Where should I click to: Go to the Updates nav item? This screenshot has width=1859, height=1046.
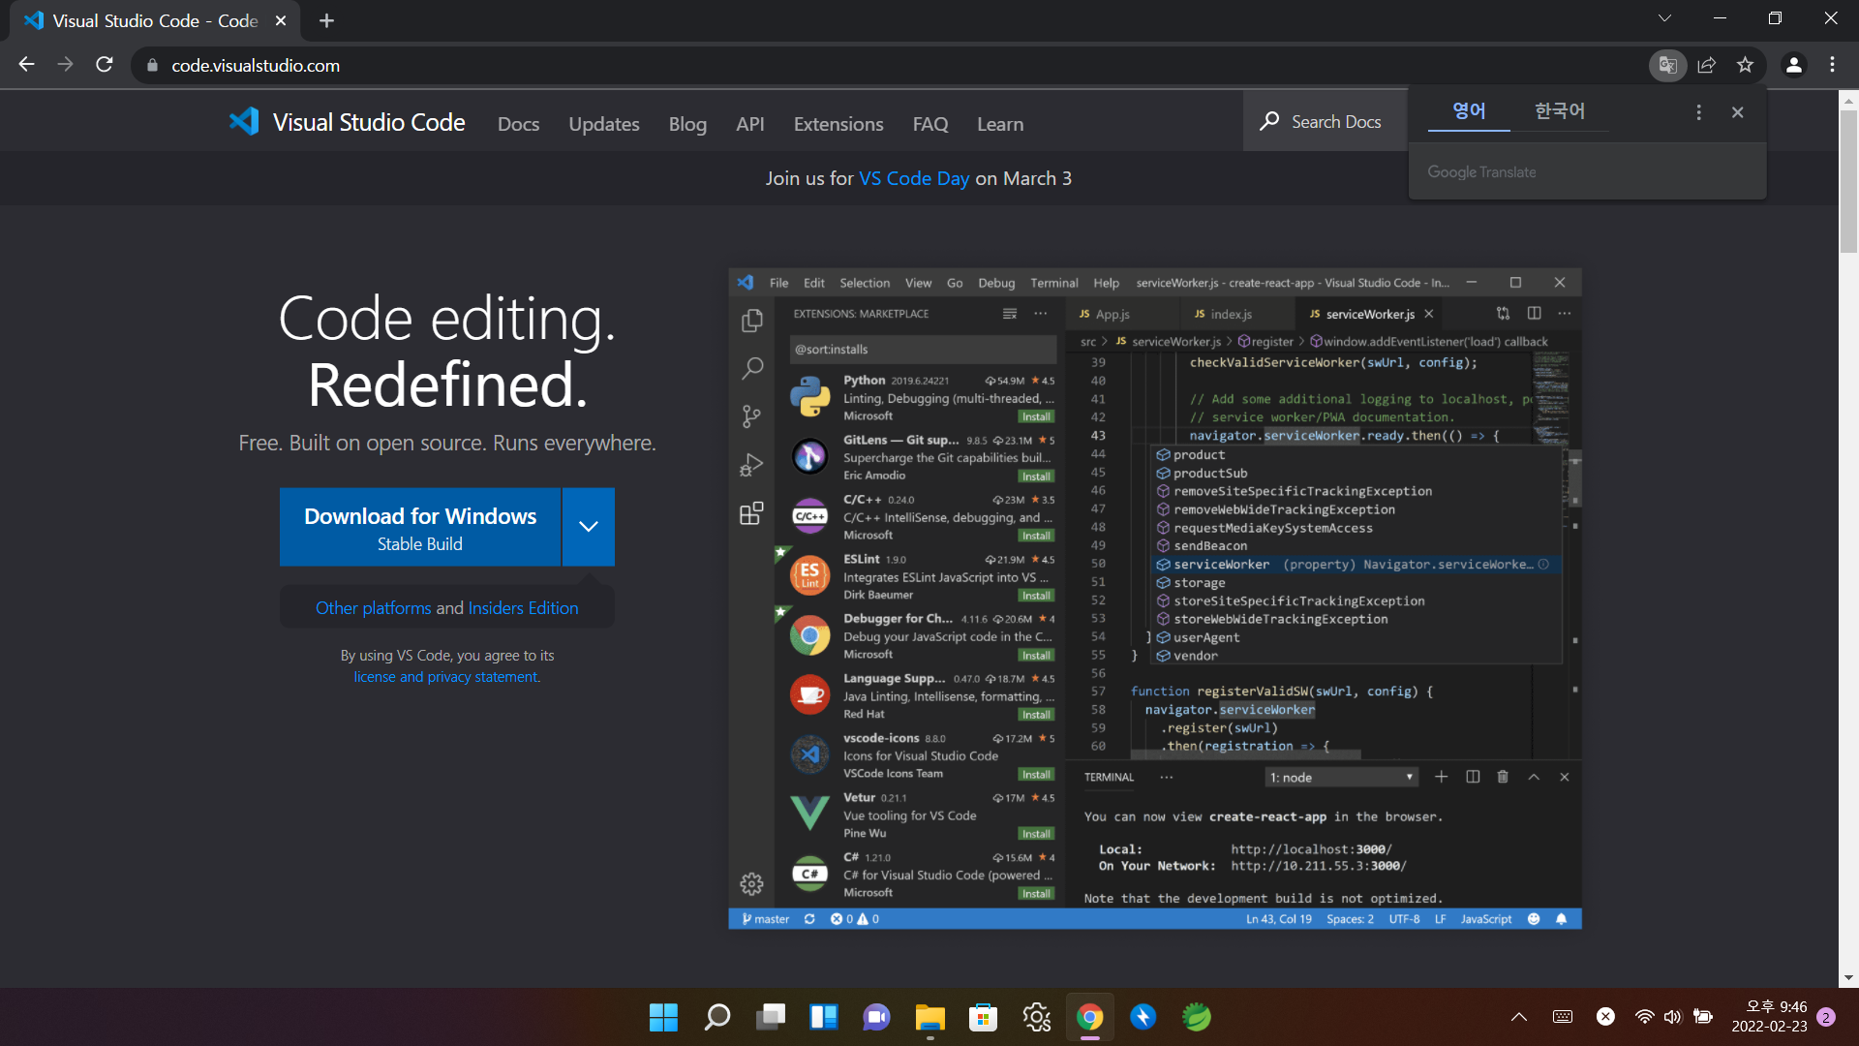(x=603, y=124)
